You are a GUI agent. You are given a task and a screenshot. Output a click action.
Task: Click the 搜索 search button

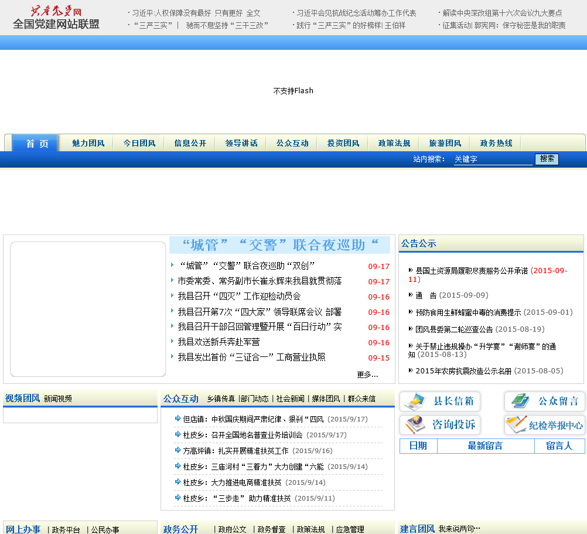click(x=547, y=159)
